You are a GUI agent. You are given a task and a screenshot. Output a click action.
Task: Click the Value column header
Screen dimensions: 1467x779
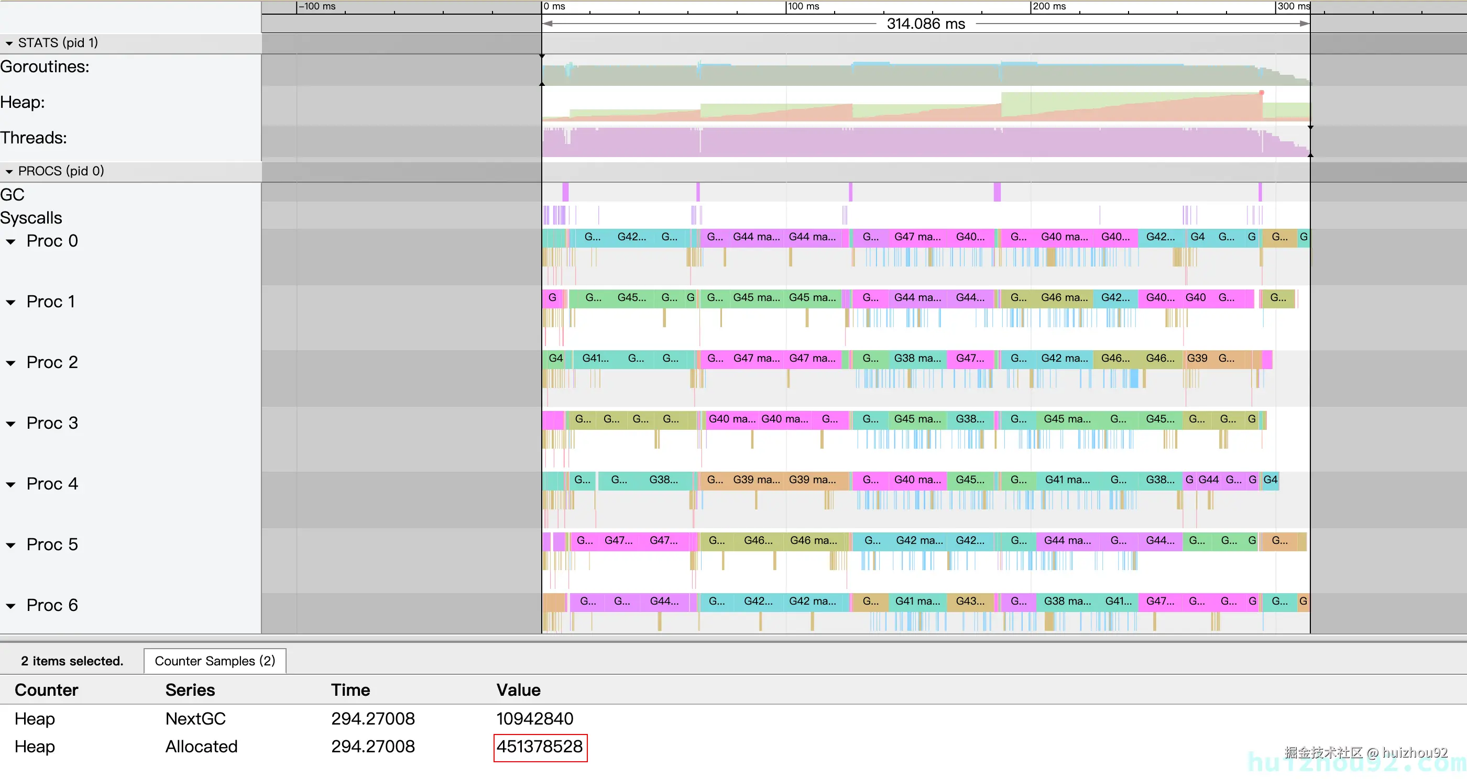coord(518,689)
